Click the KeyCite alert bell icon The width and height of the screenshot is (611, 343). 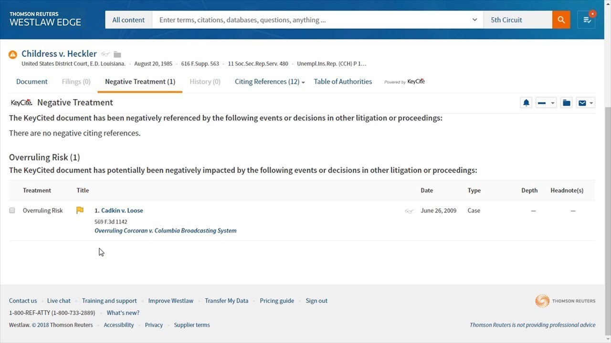tap(526, 103)
